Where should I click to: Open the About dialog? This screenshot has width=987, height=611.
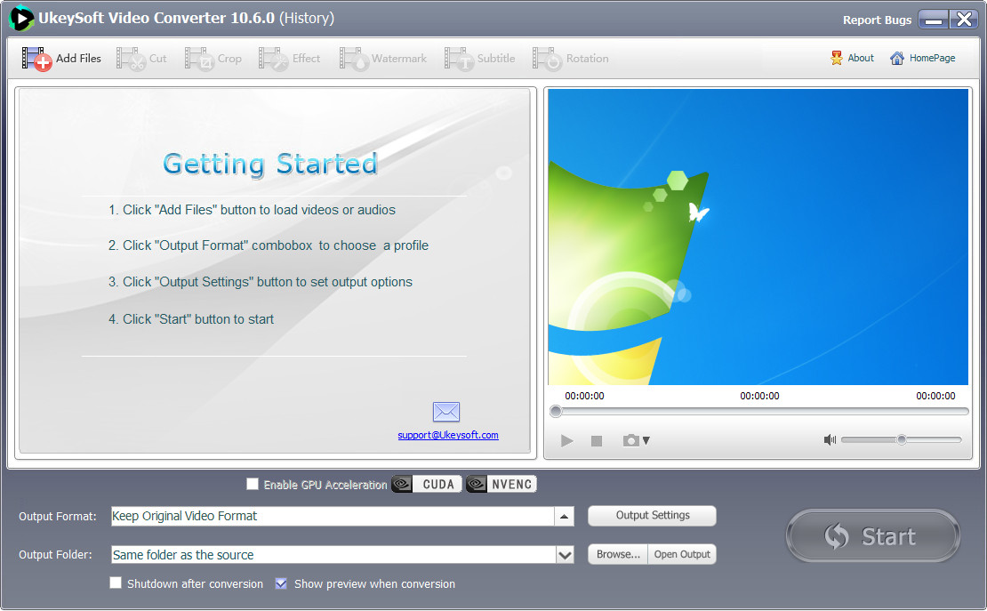tap(853, 58)
